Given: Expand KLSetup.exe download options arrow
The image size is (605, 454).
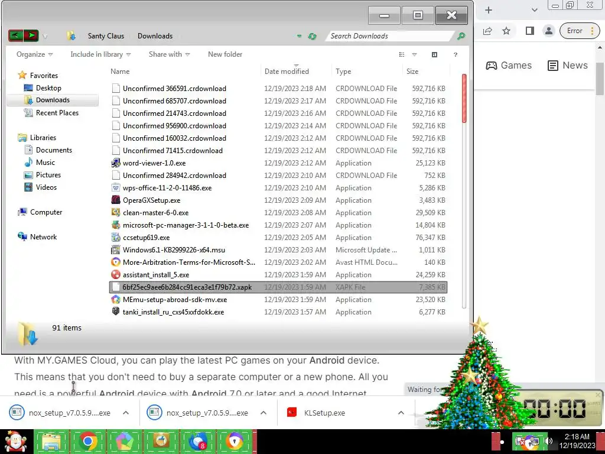Looking at the screenshot, I should tap(401, 413).
